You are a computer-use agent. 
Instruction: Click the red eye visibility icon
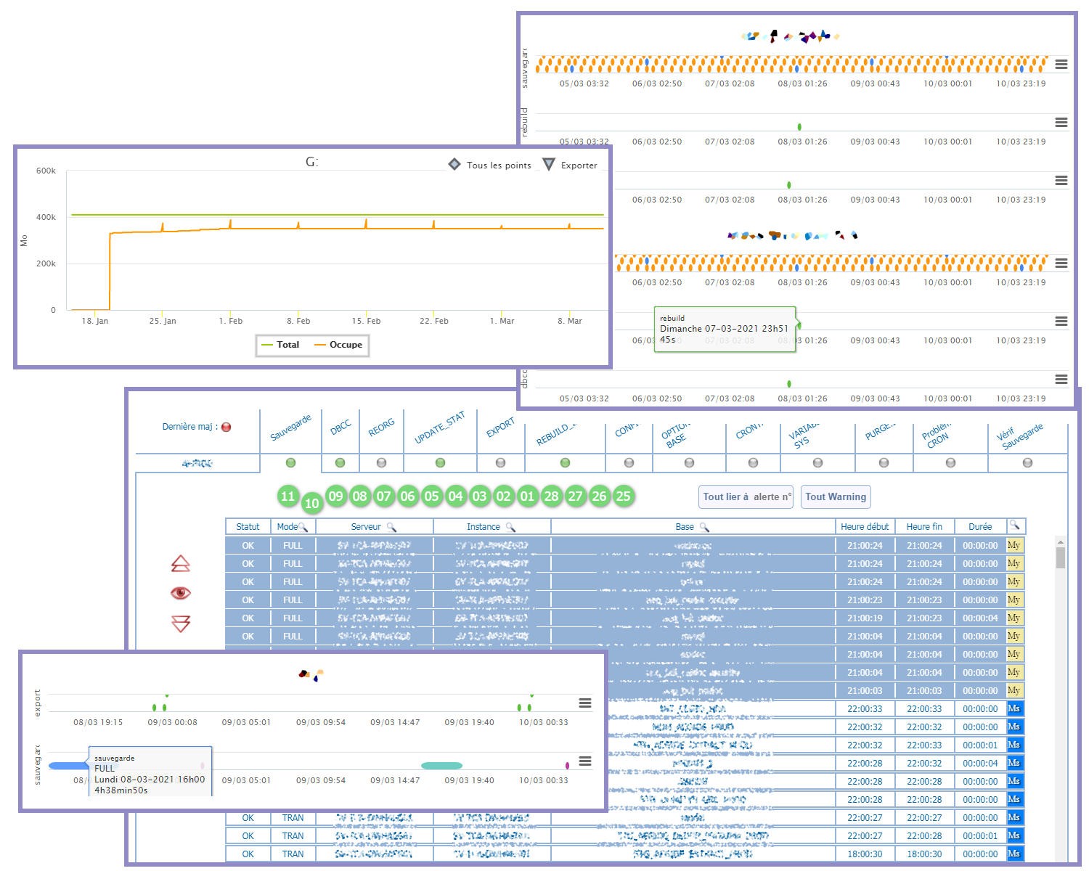(181, 593)
